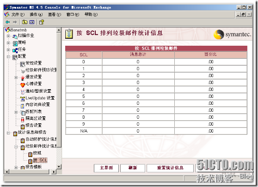Select LiveUpdate 设置 label

click(40, 98)
